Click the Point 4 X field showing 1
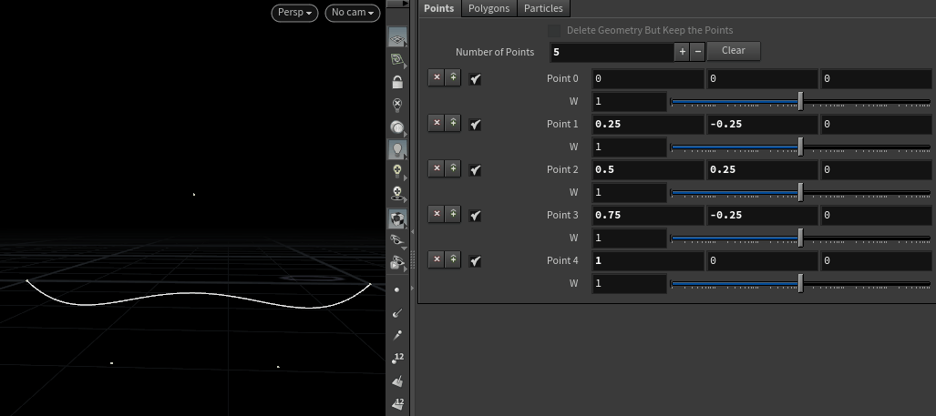This screenshot has width=936, height=416. (x=648, y=260)
